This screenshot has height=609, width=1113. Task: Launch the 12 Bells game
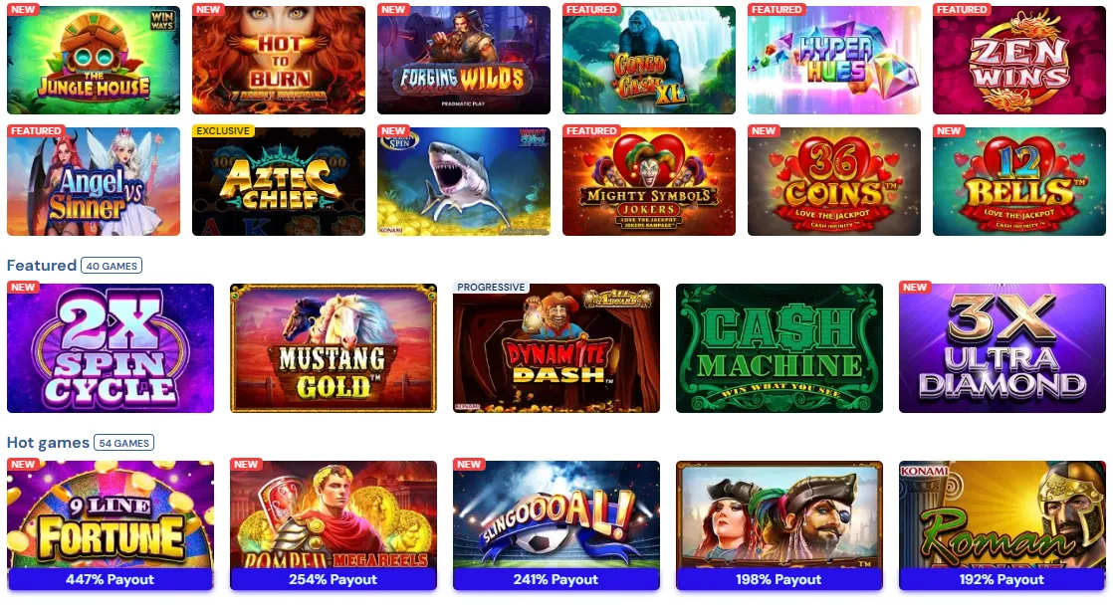pyautogui.click(x=1019, y=182)
